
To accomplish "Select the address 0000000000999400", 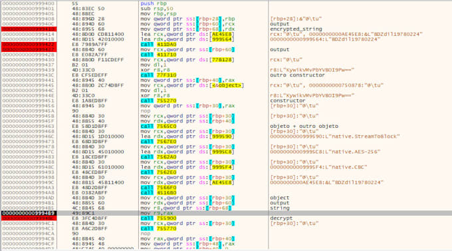I will tap(28, 3).
